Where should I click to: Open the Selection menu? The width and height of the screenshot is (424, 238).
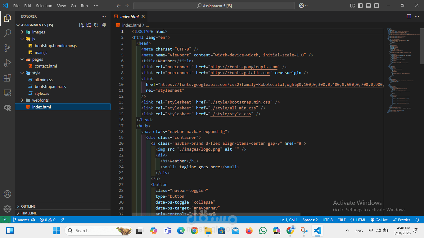pos(44,6)
